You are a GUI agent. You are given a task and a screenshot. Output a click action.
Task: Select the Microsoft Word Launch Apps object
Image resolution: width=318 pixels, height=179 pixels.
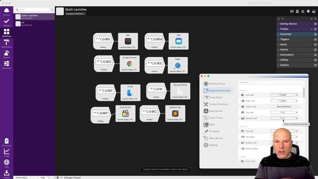click(180, 91)
